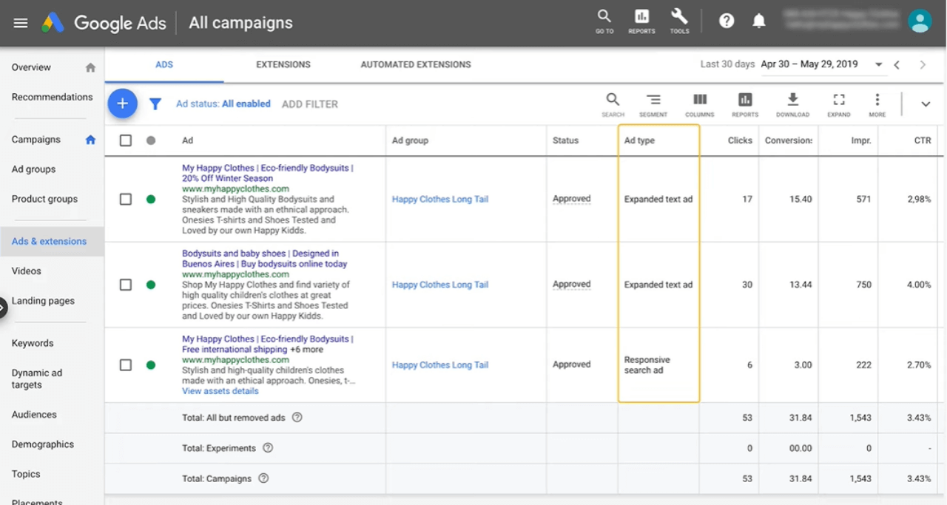
Task: Open Recommendations in the sidebar
Action: tap(52, 97)
